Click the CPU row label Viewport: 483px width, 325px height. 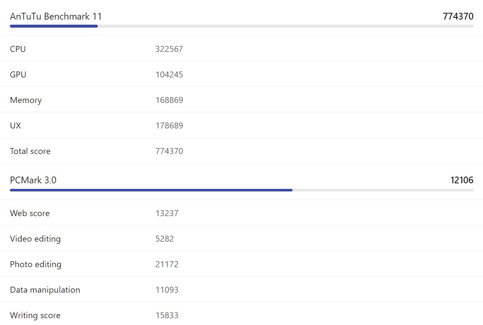point(18,49)
